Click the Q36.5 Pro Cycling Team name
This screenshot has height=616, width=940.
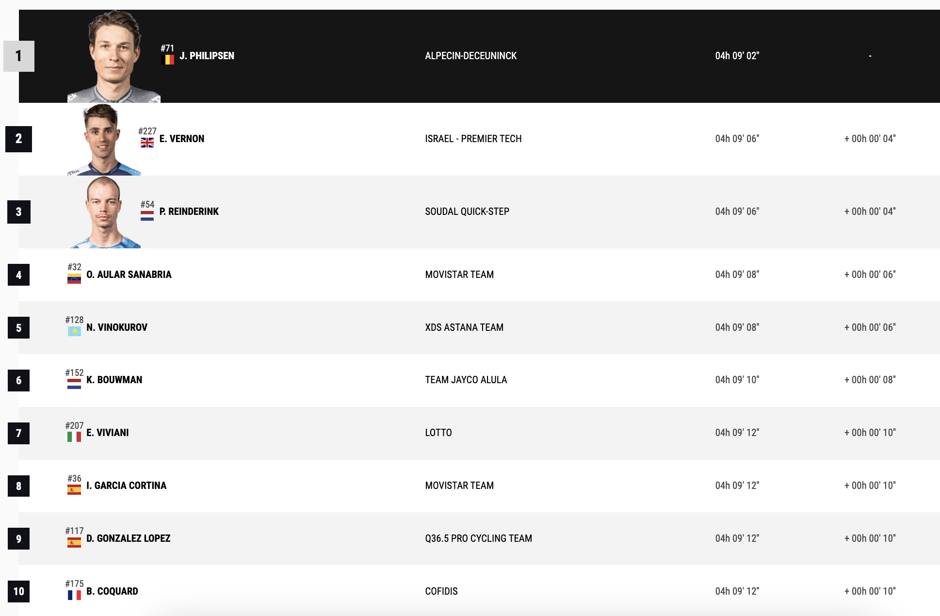pyautogui.click(x=479, y=538)
